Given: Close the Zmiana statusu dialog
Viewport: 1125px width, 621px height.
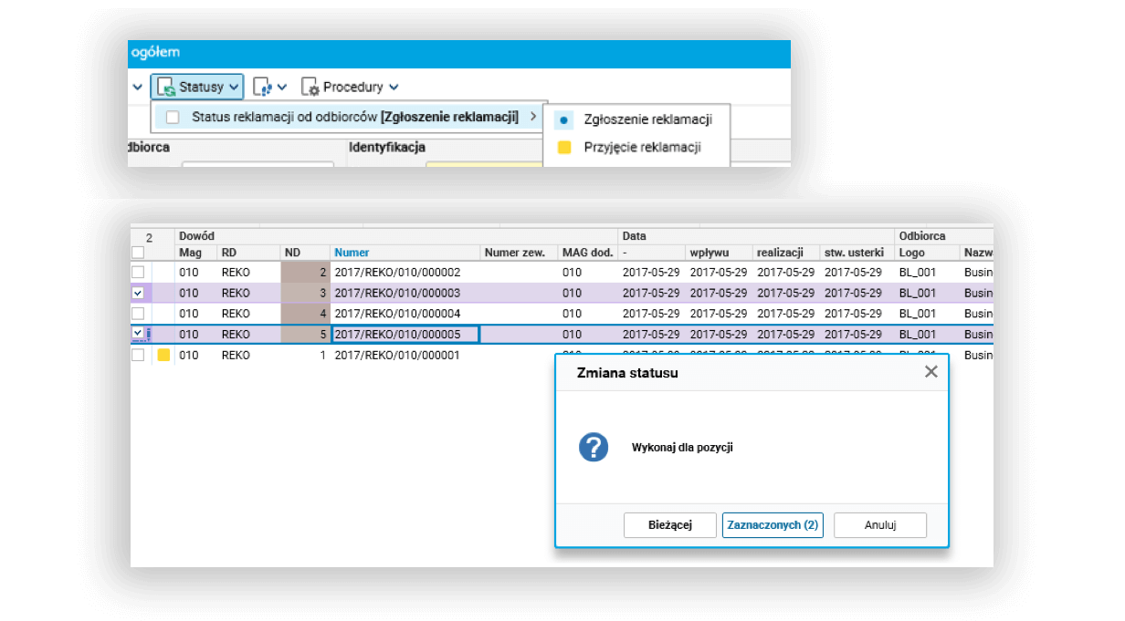Looking at the screenshot, I should pos(930,372).
